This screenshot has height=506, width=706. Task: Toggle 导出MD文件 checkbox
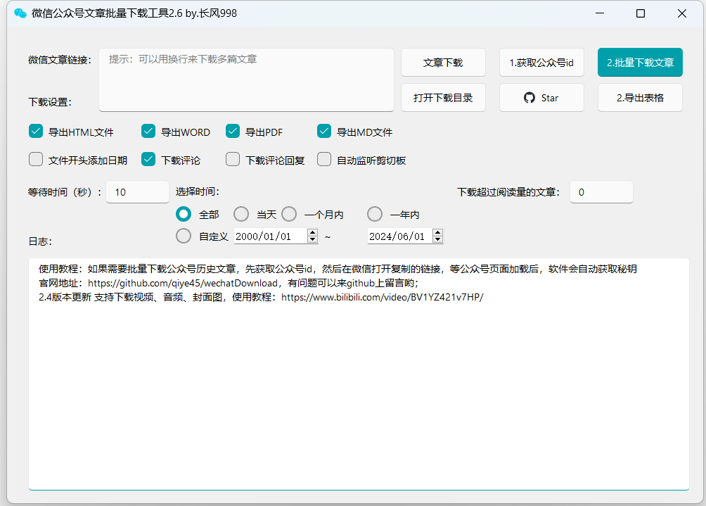324,132
